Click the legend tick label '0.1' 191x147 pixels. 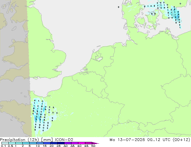3,146
